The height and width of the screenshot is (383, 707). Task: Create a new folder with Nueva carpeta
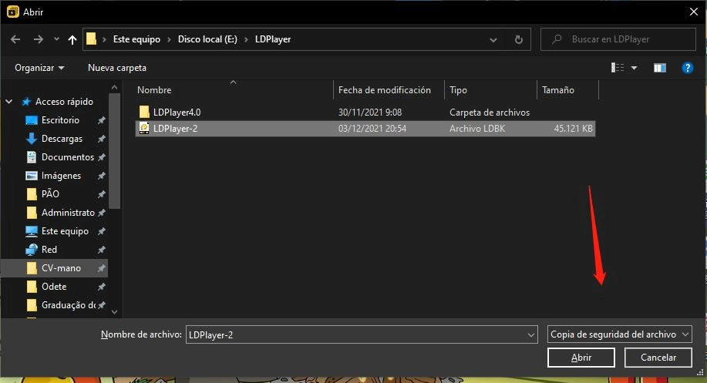116,68
